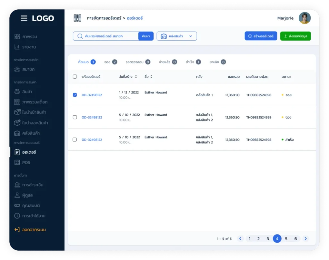This screenshot has height=260, width=329.
Task: Go to the next page arrow
Action: pos(305,239)
